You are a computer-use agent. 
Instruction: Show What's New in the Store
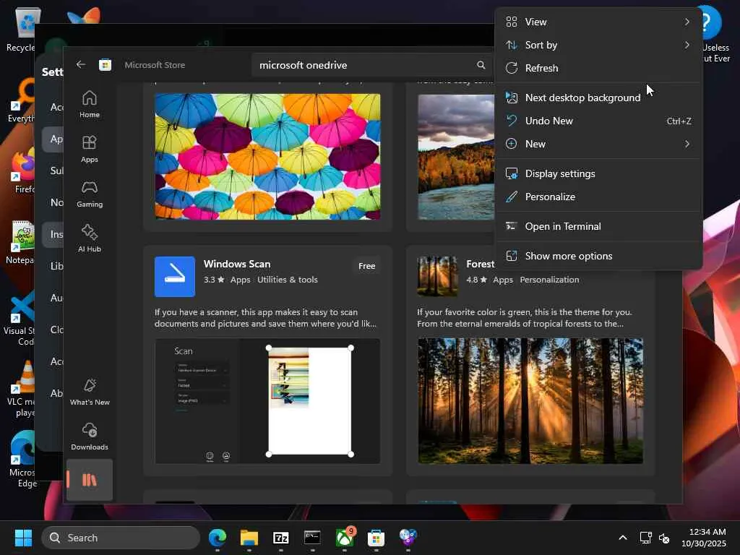90,392
